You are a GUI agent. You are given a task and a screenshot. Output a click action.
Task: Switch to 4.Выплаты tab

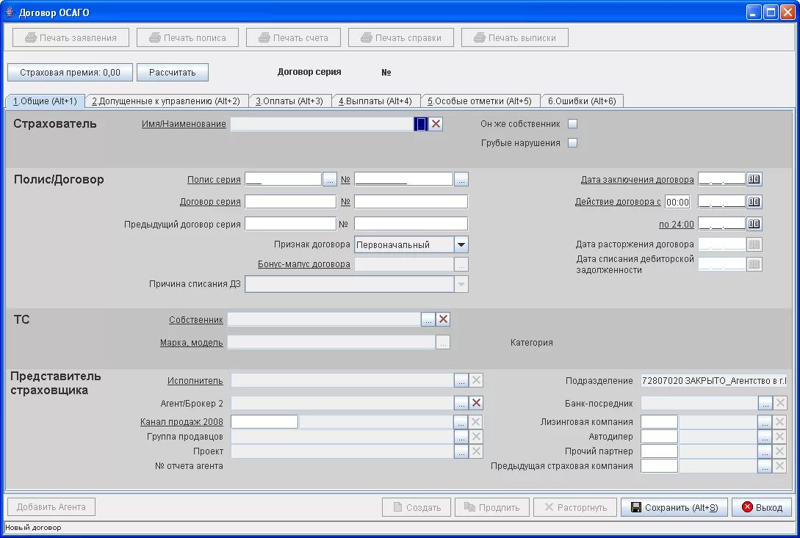pos(375,101)
